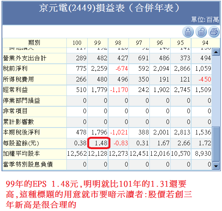Click non-operating expense value 289
Image resolution: width=222 pixels, height=211 pixels.
click(81, 58)
